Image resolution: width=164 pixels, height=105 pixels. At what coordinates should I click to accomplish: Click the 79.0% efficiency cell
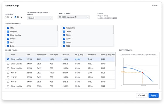(78, 86)
